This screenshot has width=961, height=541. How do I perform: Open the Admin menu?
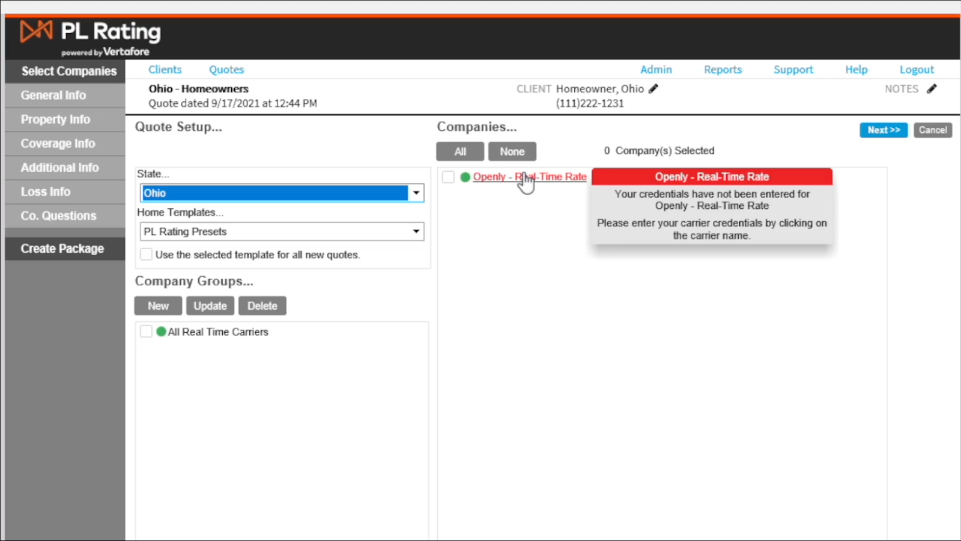656,70
